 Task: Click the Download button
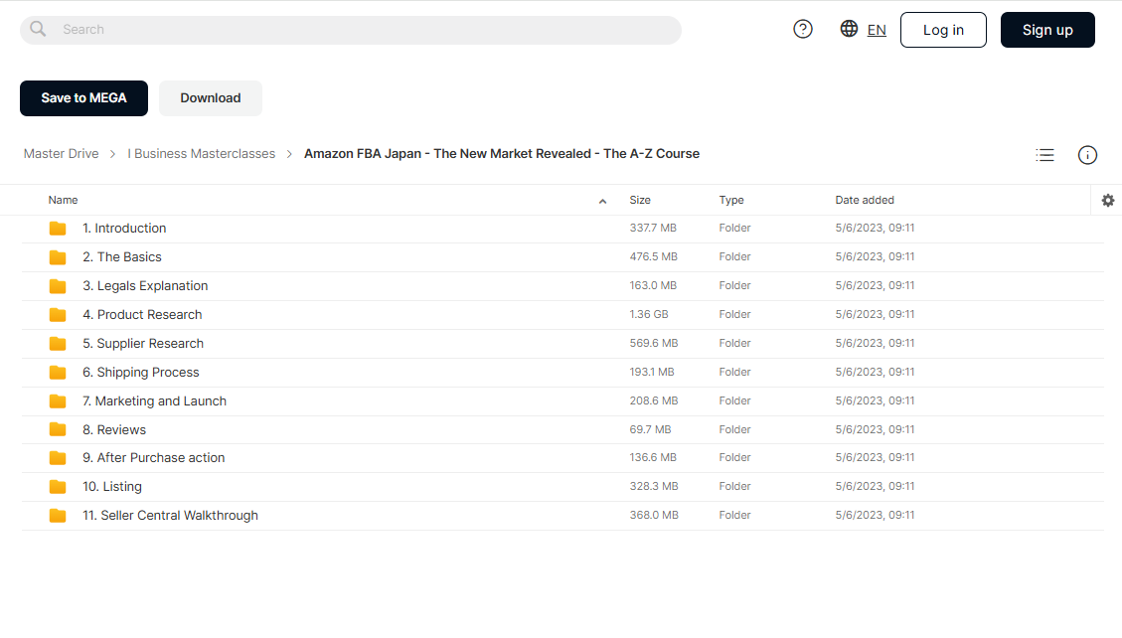(211, 98)
